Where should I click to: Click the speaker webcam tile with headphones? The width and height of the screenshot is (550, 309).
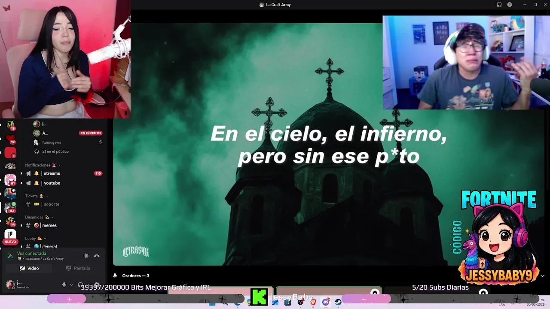click(466, 63)
